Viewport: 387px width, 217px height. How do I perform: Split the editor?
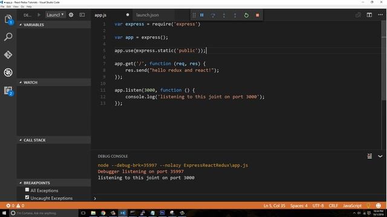coord(369,15)
